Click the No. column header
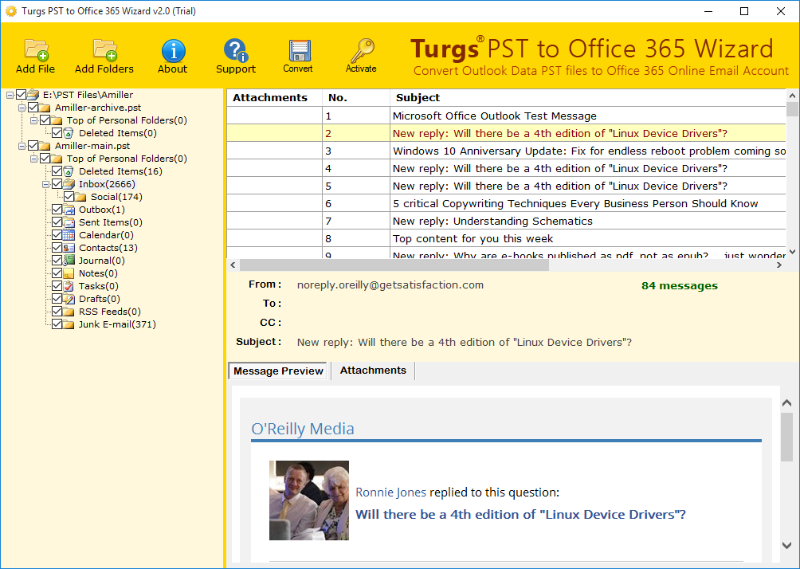800x569 pixels. click(356, 97)
